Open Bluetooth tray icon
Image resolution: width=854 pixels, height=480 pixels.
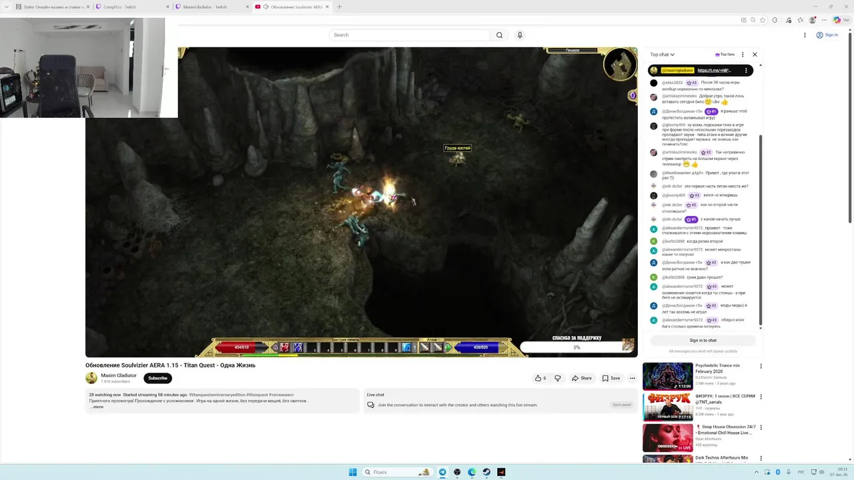point(778,472)
